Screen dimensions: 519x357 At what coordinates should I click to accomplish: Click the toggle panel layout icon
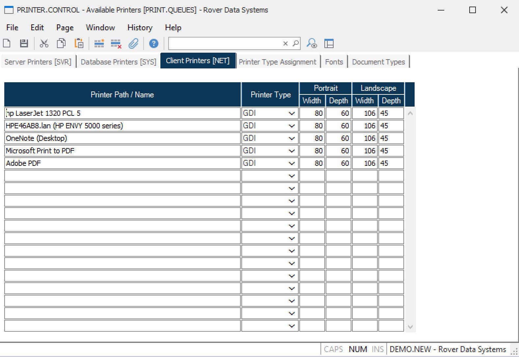pyautogui.click(x=329, y=43)
